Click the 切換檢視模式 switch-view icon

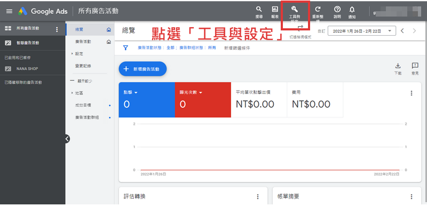coord(301,27)
